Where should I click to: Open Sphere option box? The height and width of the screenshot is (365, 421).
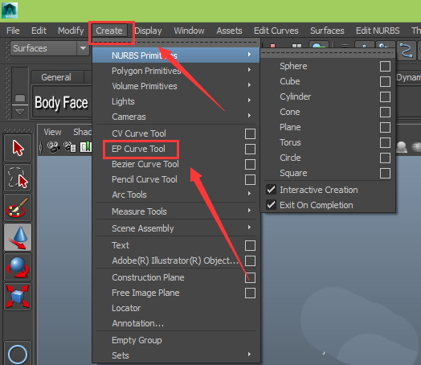pos(385,66)
